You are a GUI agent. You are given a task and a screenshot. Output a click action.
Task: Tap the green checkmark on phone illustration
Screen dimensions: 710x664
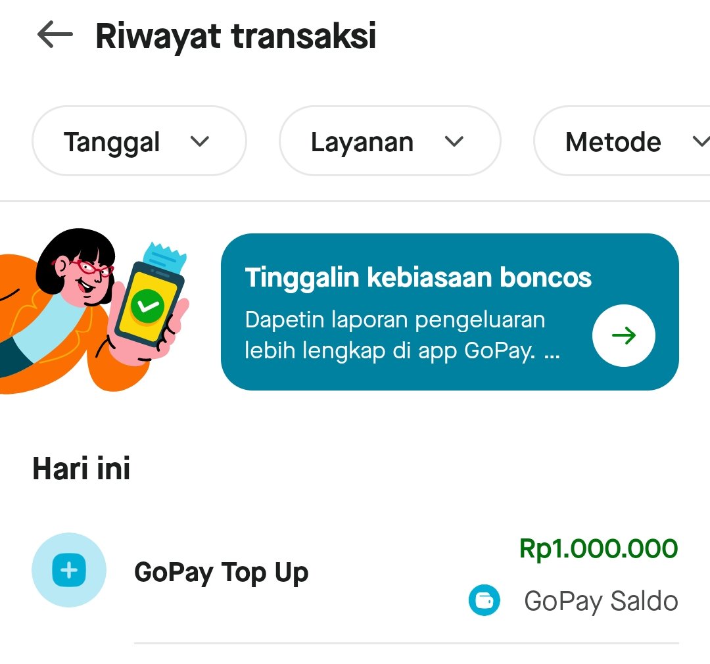point(147,306)
